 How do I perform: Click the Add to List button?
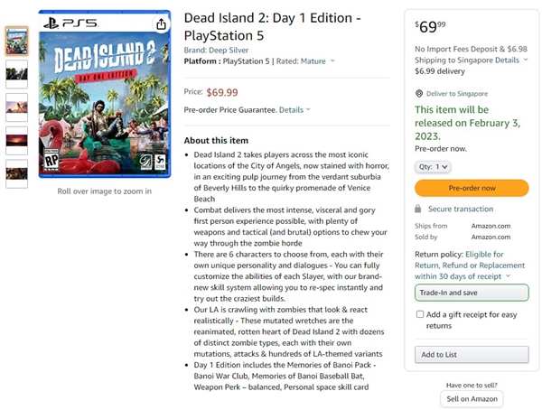point(472,354)
